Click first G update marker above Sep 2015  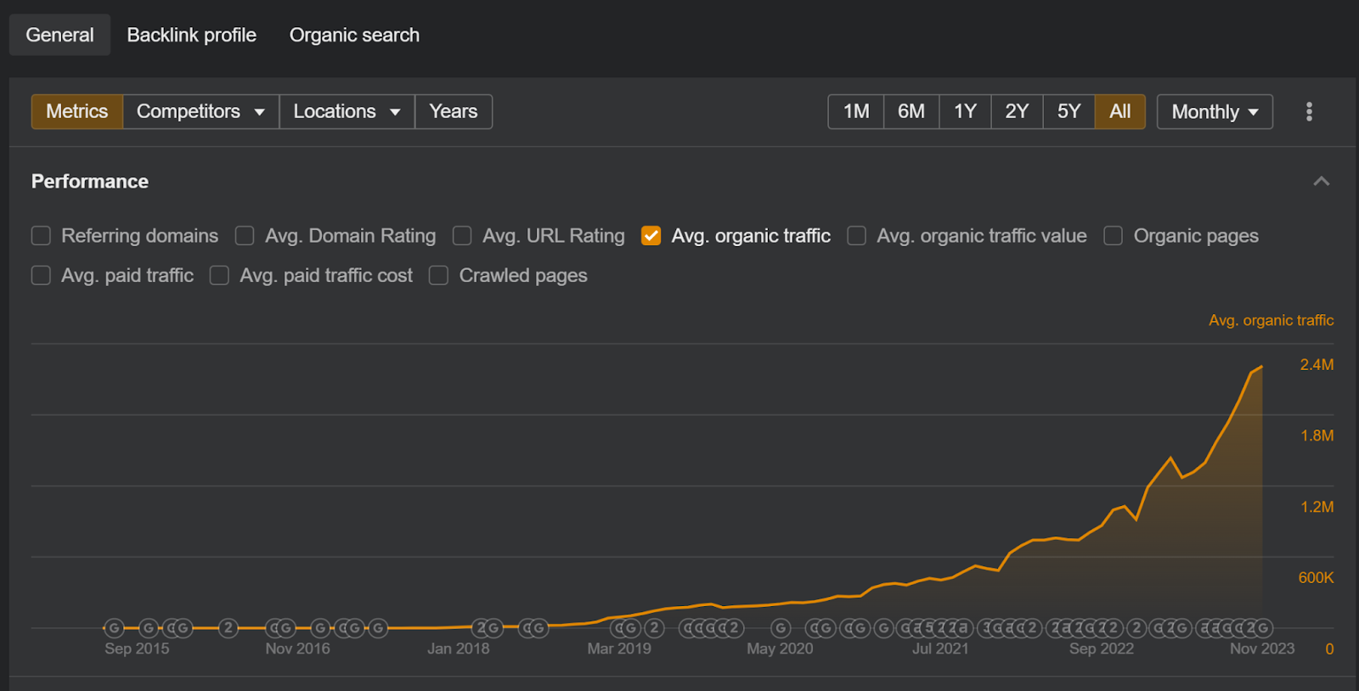(x=114, y=628)
